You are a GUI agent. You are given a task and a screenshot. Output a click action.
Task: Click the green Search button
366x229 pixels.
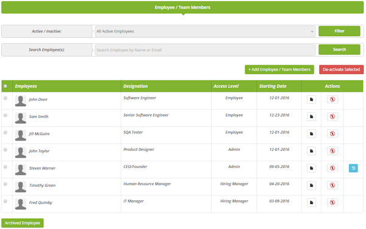339,49
